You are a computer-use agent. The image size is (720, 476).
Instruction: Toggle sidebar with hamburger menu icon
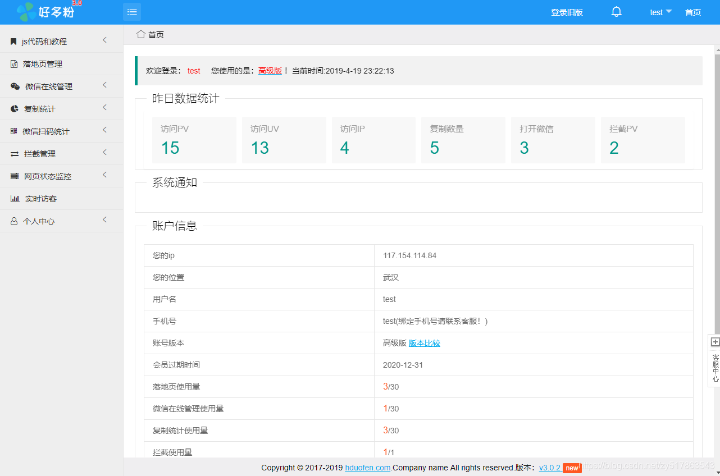[x=132, y=12]
